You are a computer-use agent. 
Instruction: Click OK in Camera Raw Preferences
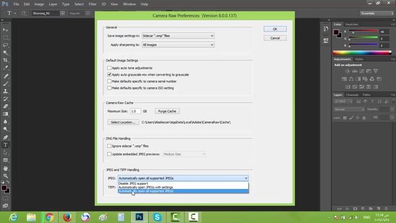275,29
